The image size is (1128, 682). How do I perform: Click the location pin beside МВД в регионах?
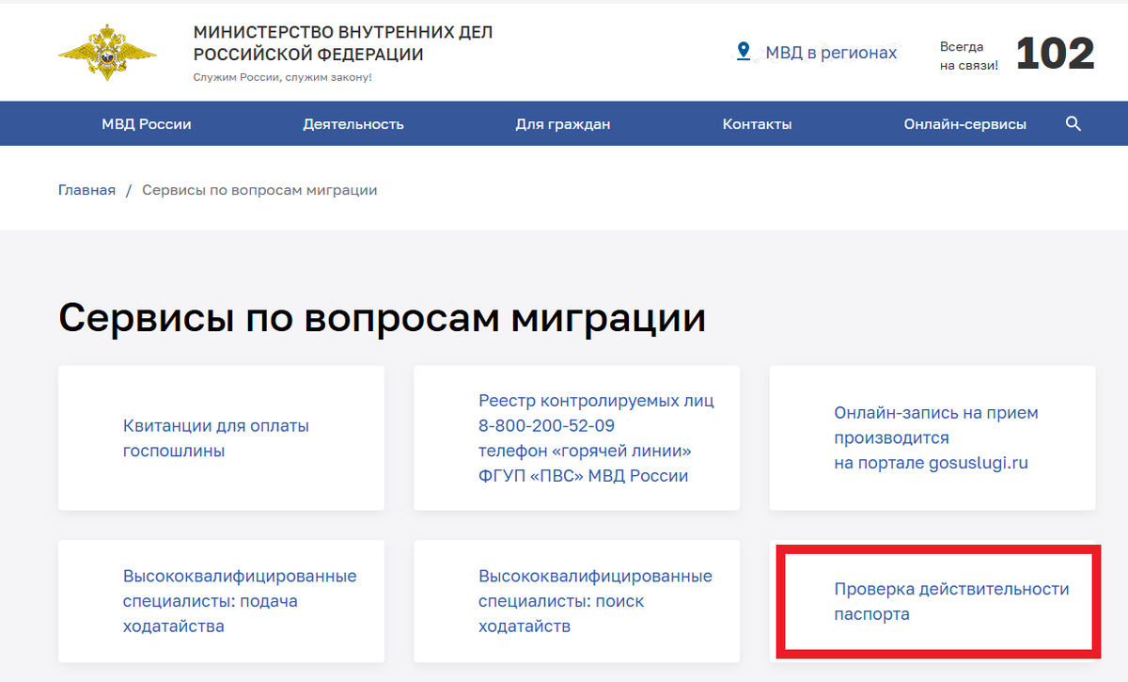744,52
